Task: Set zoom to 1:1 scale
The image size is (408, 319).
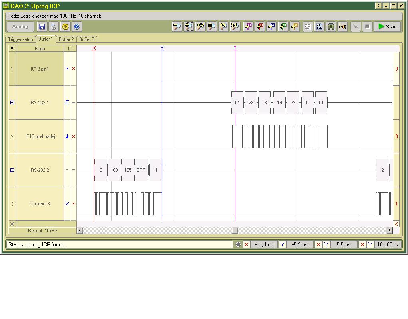Action: [x=235, y=26]
